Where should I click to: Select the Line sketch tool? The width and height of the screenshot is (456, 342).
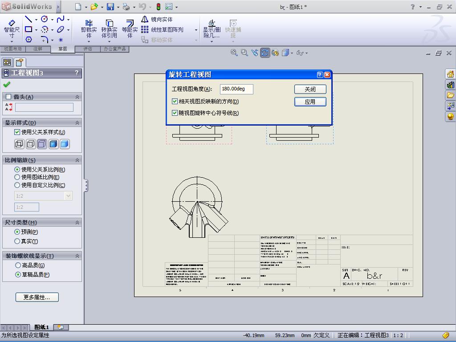tap(28, 20)
